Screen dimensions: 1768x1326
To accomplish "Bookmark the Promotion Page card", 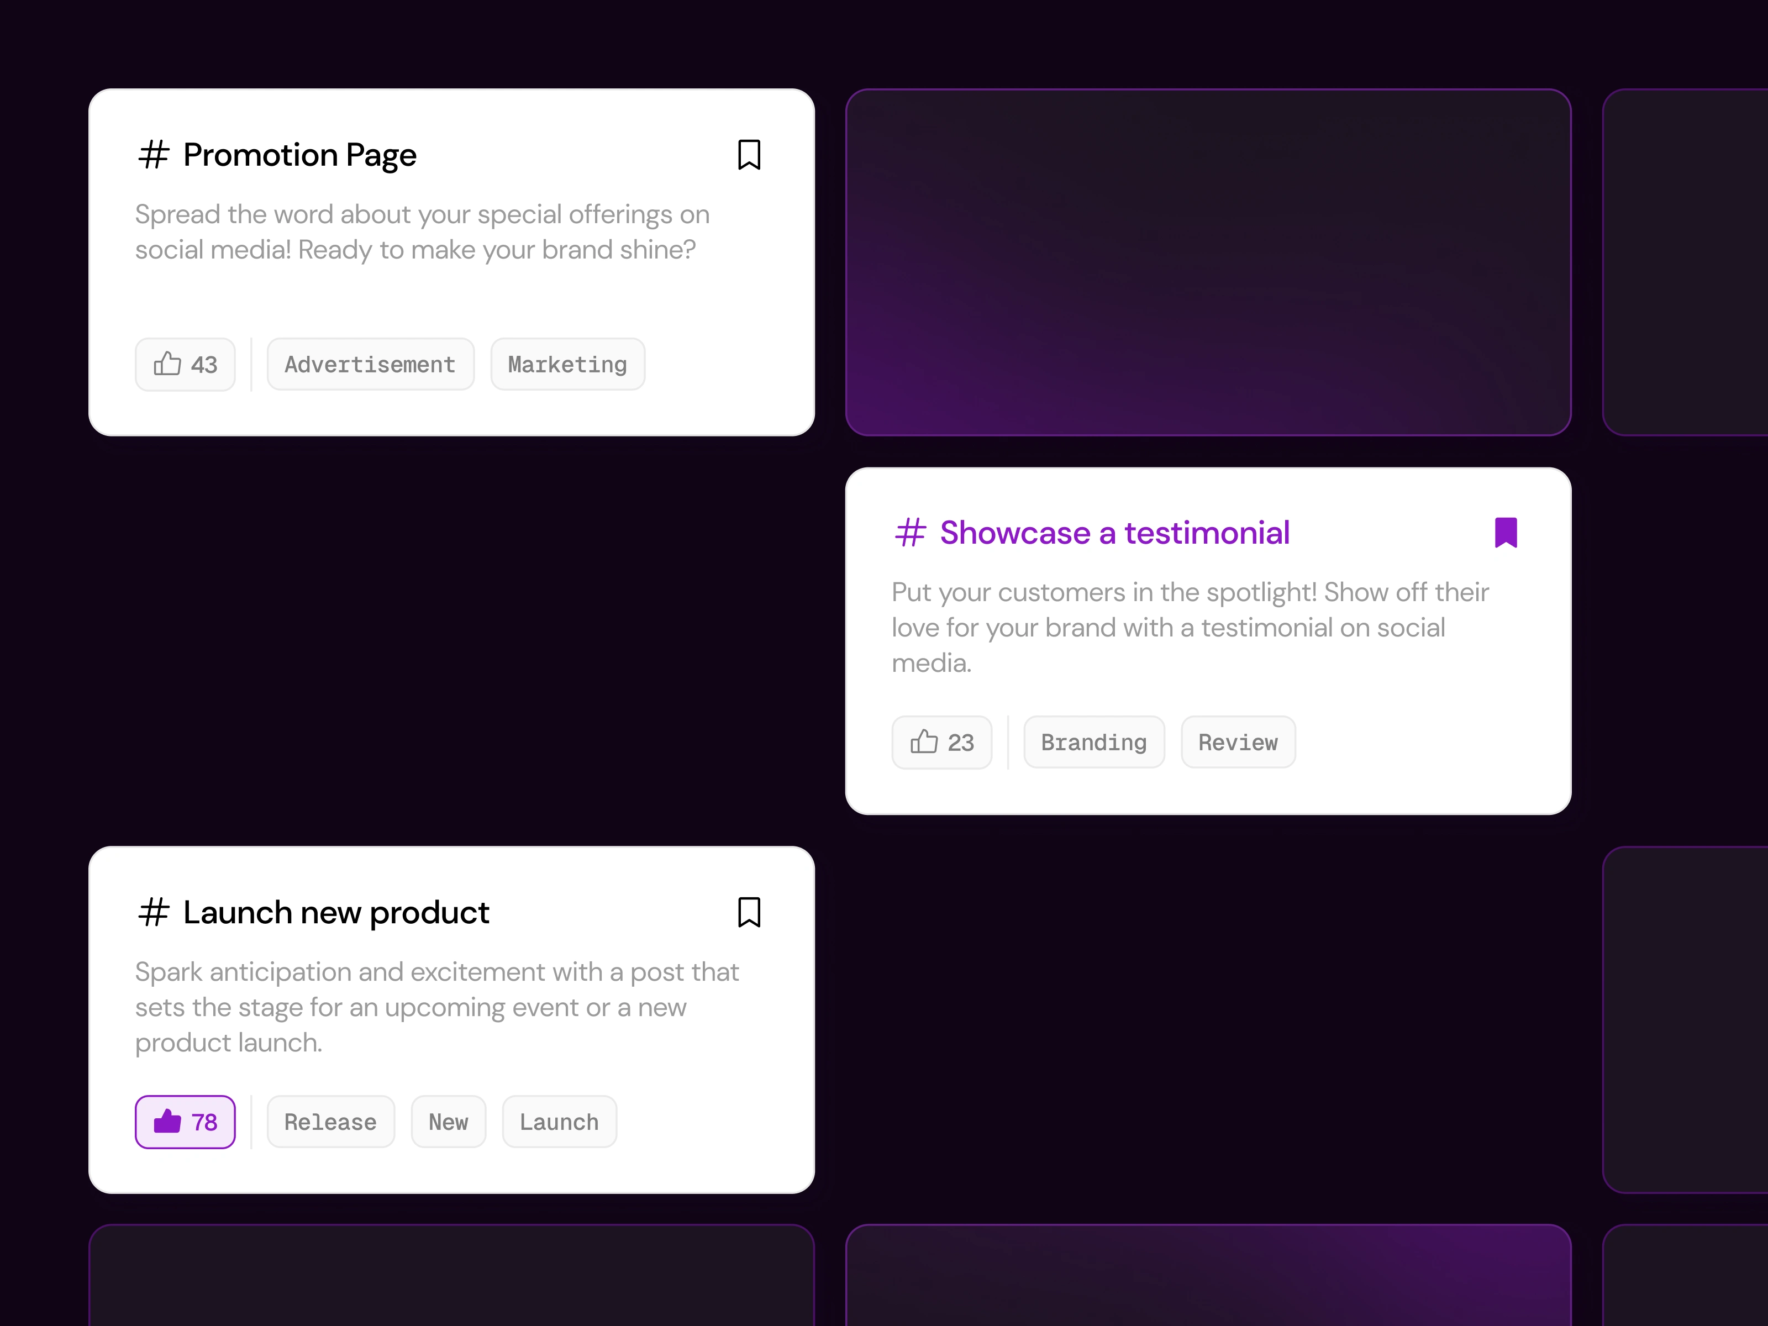I will click(x=748, y=154).
